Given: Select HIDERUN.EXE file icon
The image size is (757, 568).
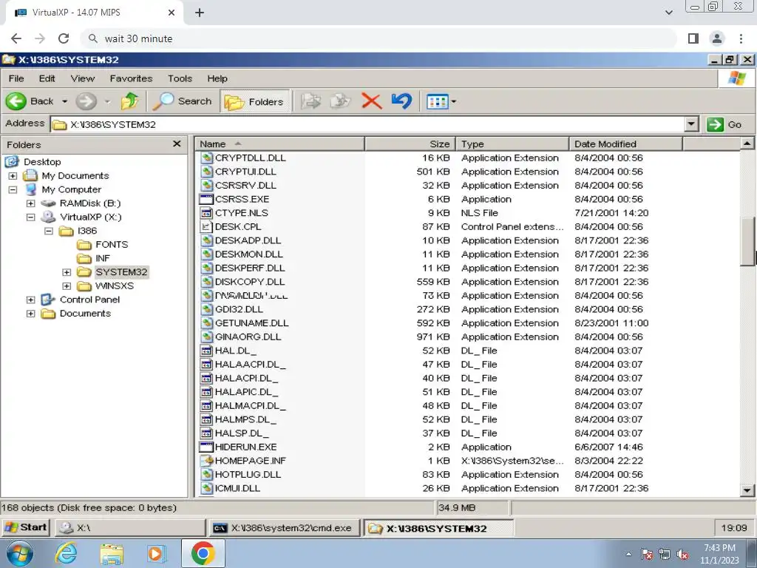Looking at the screenshot, I should [x=207, y=447].
